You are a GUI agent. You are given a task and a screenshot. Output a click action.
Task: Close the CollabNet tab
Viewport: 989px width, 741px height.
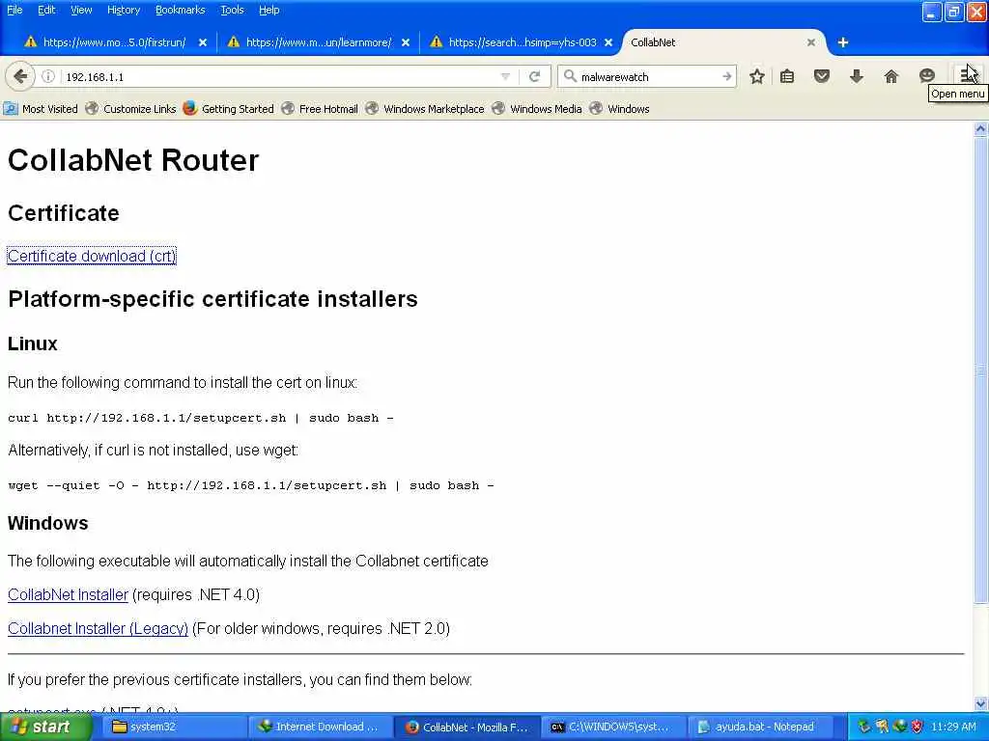tap(811, 42)
